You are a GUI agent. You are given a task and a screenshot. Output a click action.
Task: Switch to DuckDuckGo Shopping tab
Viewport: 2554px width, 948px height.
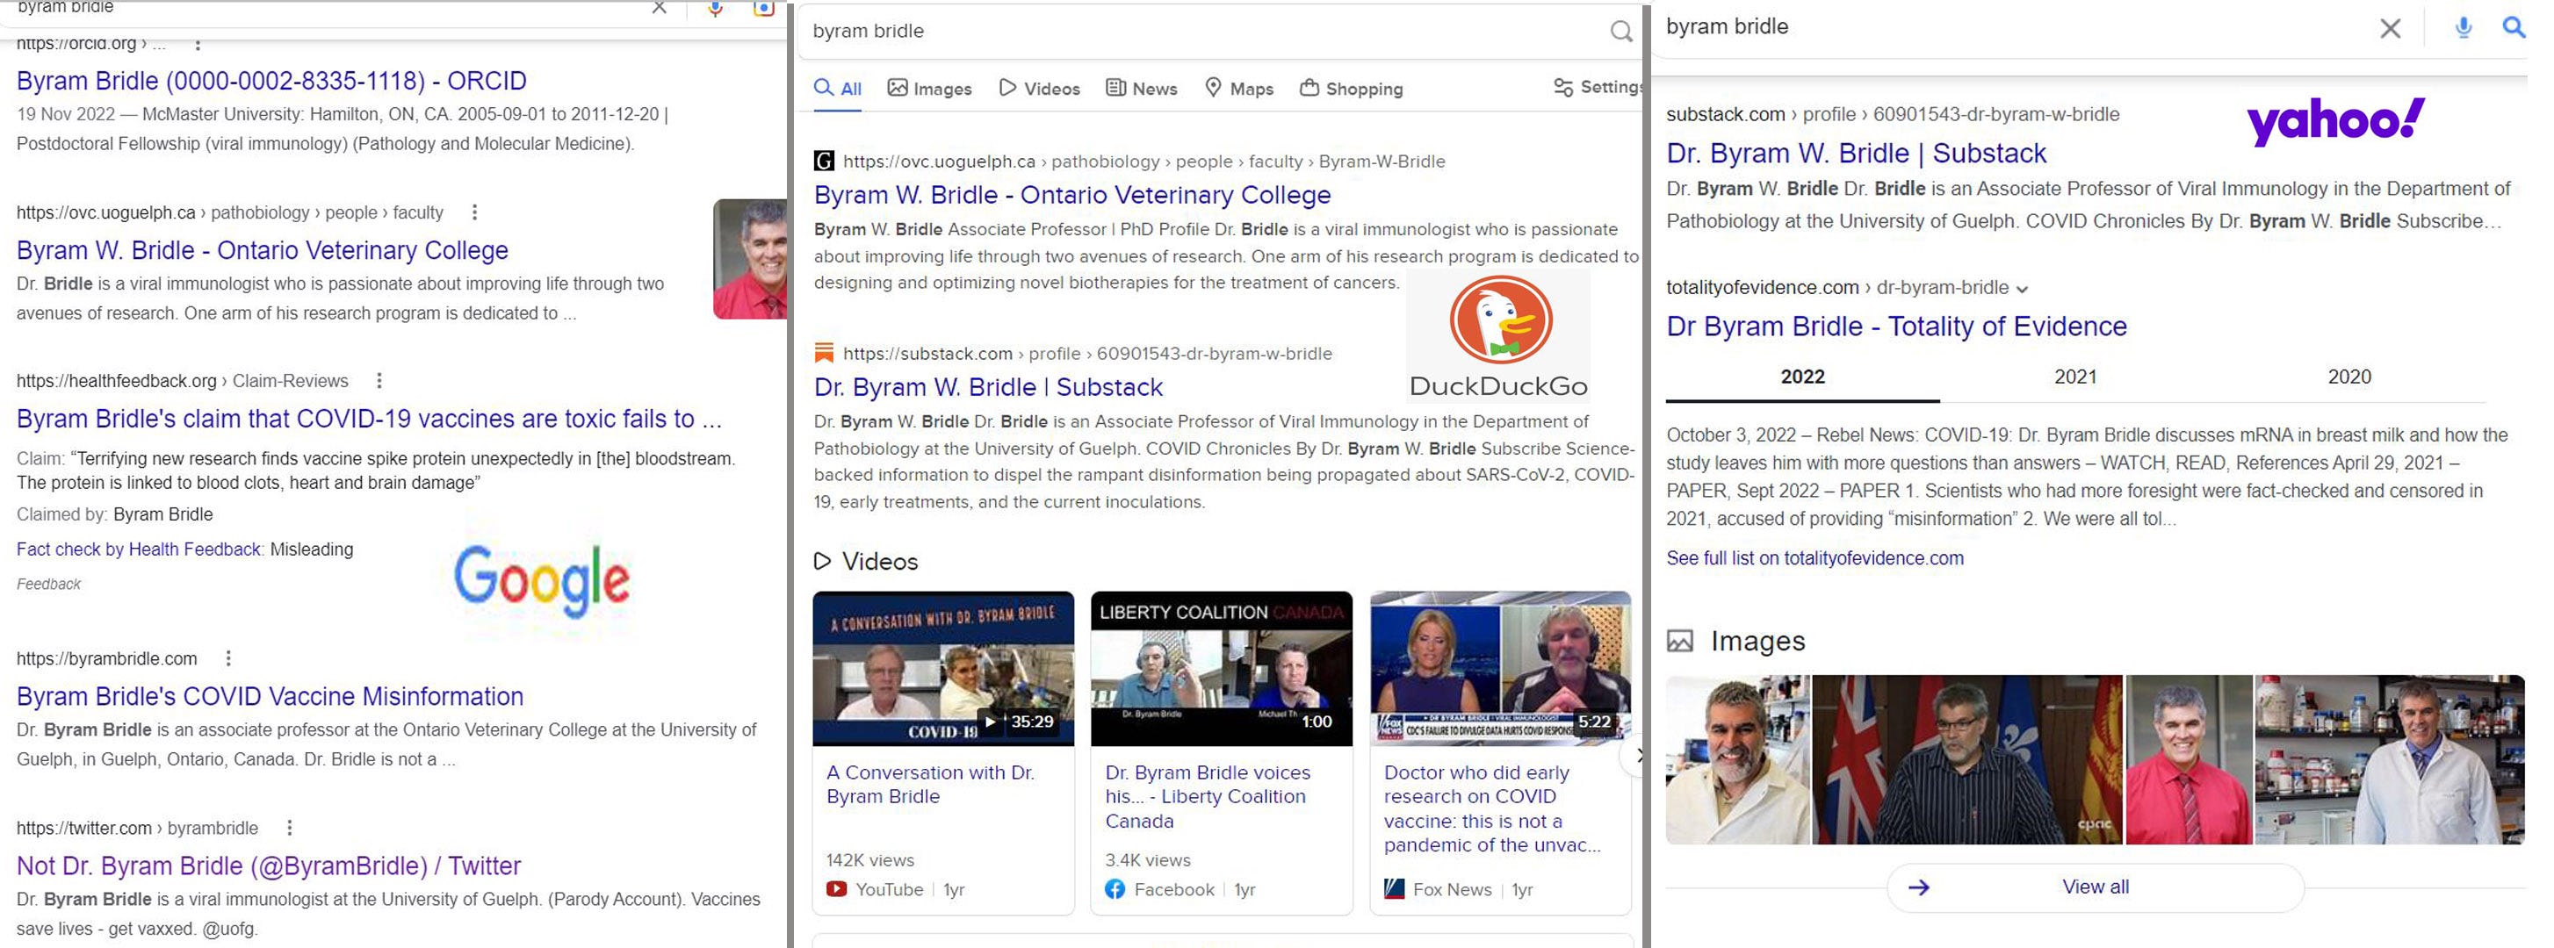[x=1352, y=90]
